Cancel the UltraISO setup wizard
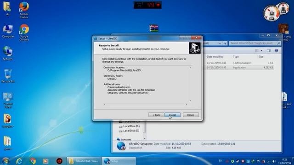The height and width of the screenshot is (165, 294). tap(191, 115)
